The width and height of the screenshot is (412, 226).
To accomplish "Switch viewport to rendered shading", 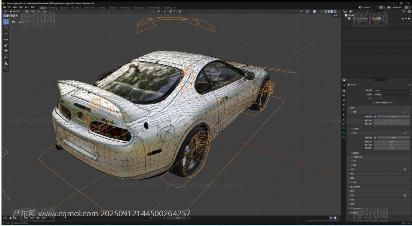I will [335, 11].
